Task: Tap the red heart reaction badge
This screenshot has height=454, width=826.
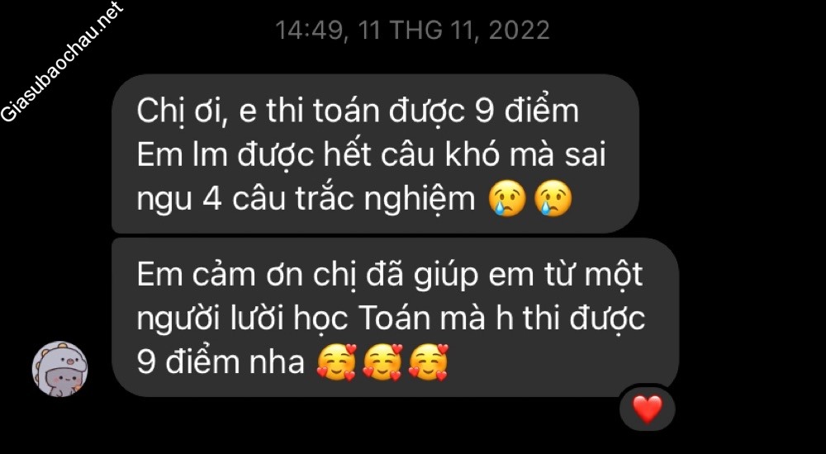Action: [647, 409]
